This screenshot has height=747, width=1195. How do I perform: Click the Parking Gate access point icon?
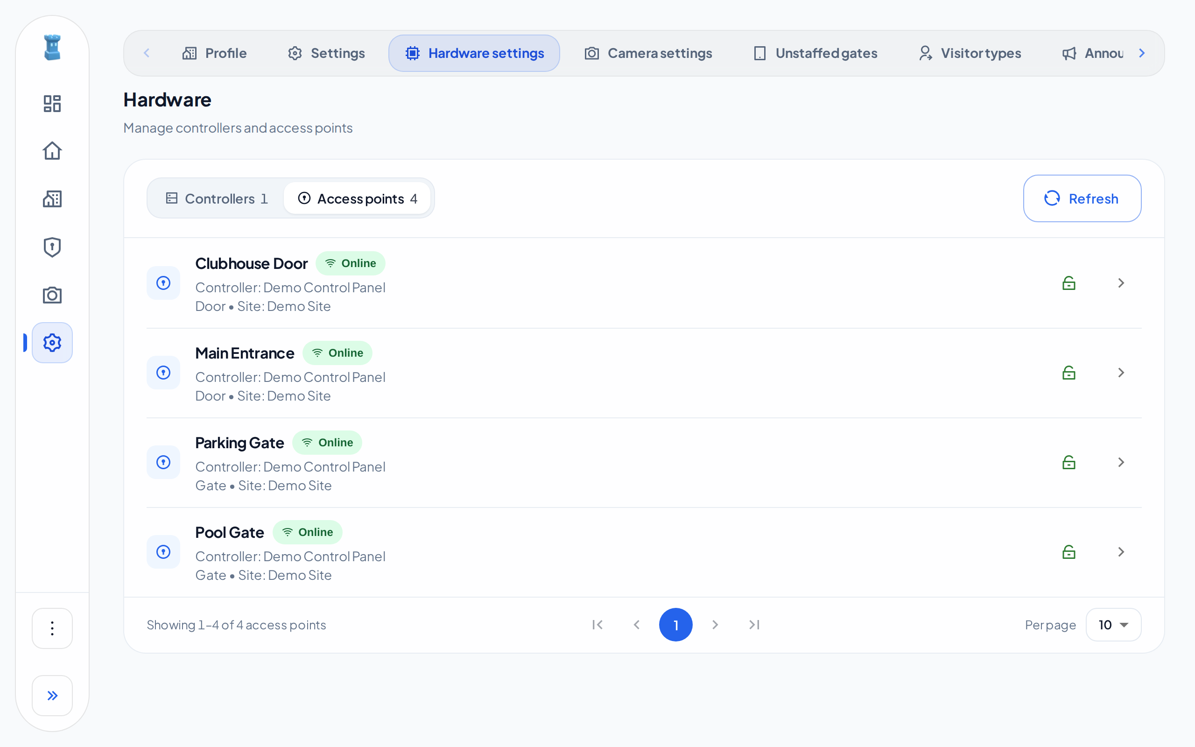click(x=163, y=462)
